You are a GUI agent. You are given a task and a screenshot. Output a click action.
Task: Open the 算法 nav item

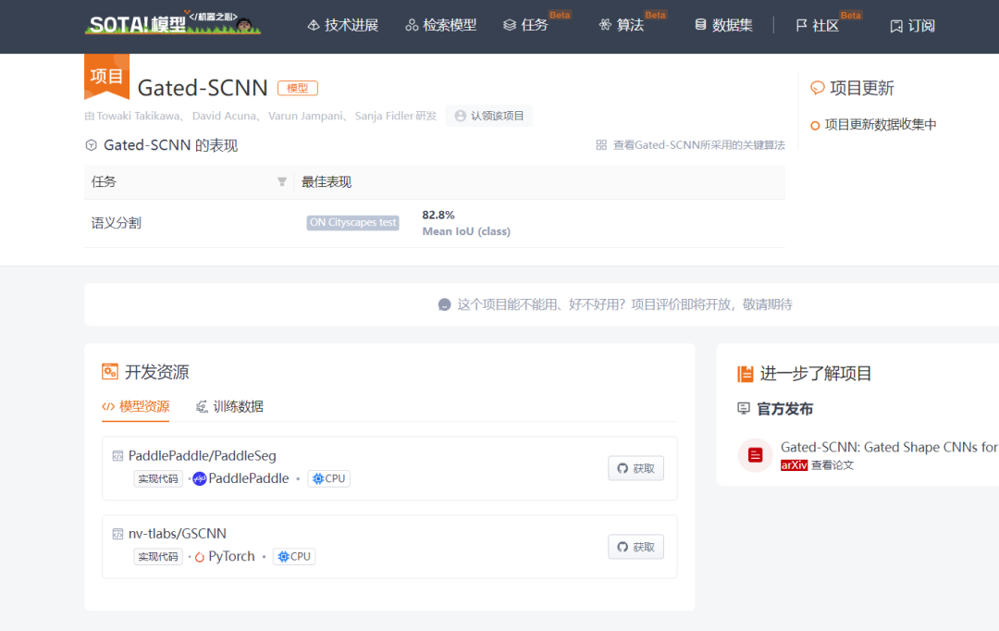pyautogui.click(x=622, y=26)
